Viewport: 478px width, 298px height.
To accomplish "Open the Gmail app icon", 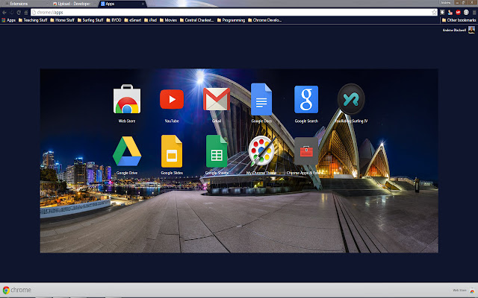I will [217, 100].
